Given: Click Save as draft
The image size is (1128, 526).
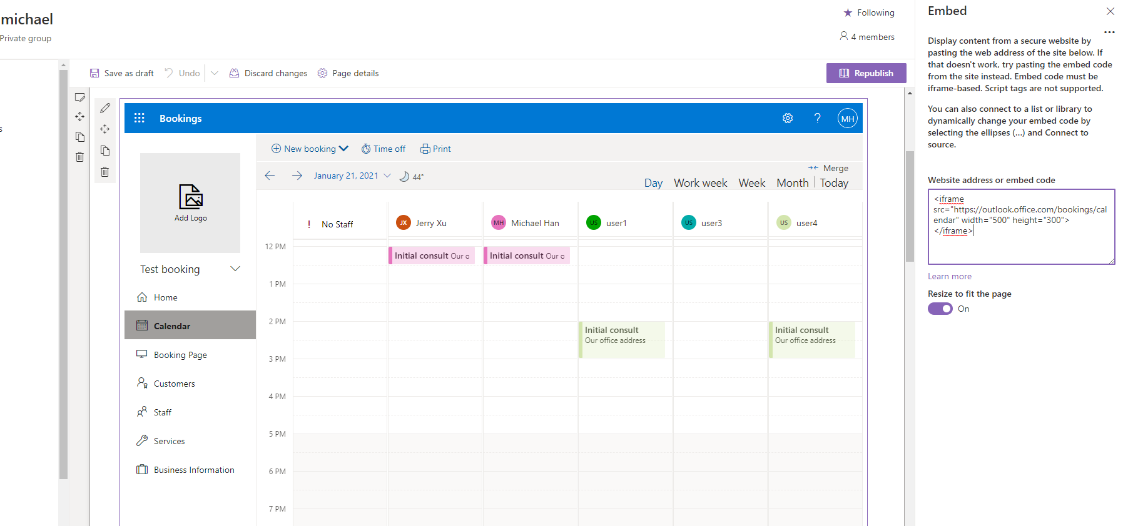Looking at the screenshot, I should click(121, 73).
